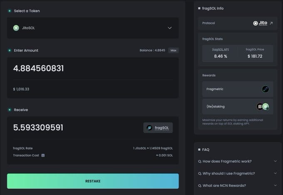The height and width of the screenshot is (195, 283).
Task: Open the token selector dropdown chevron
Action: tap(169, 28)
